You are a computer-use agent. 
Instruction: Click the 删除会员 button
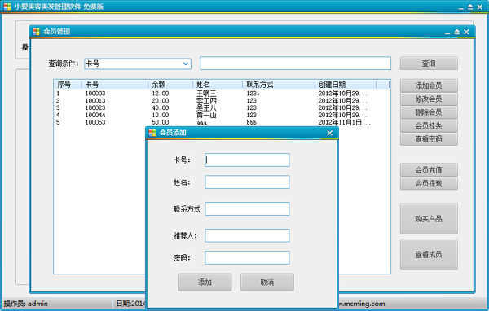pyautogui.click(x=429, y=112)
